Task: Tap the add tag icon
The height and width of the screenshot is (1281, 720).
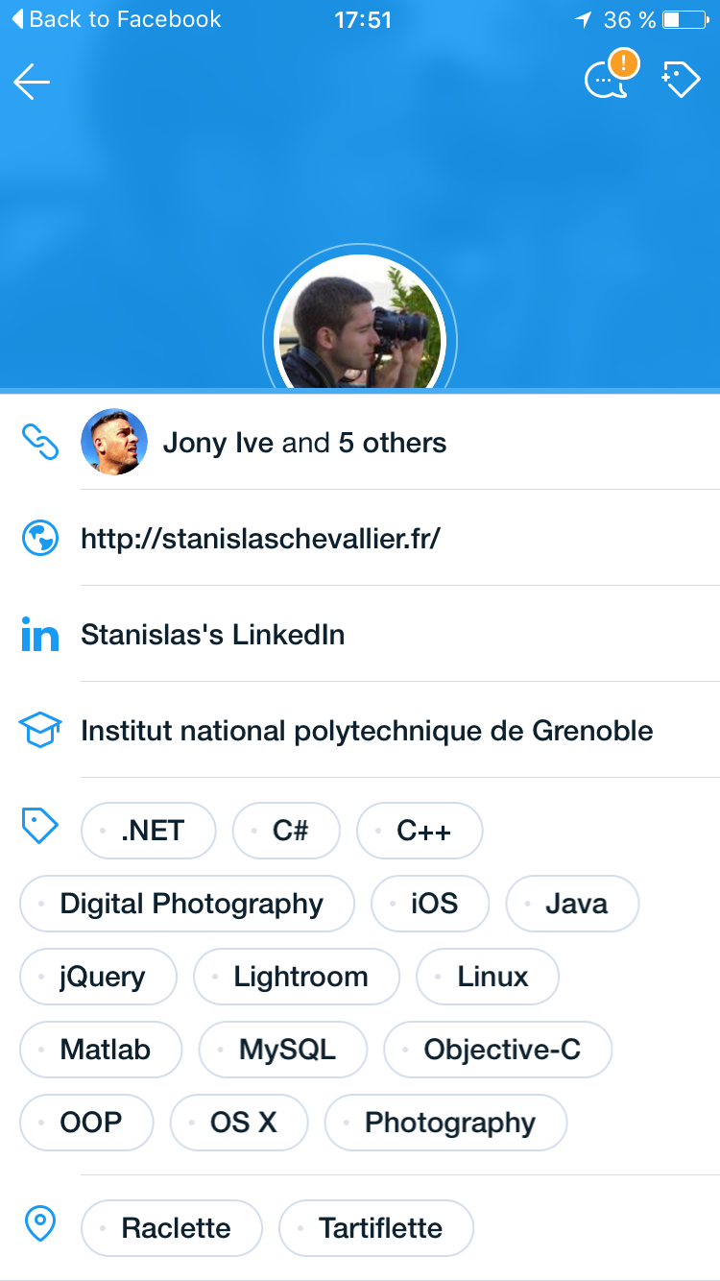Action: pyautogui.click(x=681, y=81)
